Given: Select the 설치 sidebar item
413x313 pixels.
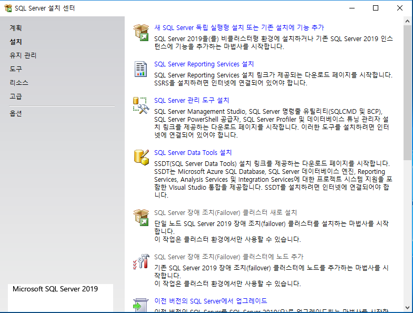Looking at the screenshot, I should pyautogui.click(x=16, y=42).
